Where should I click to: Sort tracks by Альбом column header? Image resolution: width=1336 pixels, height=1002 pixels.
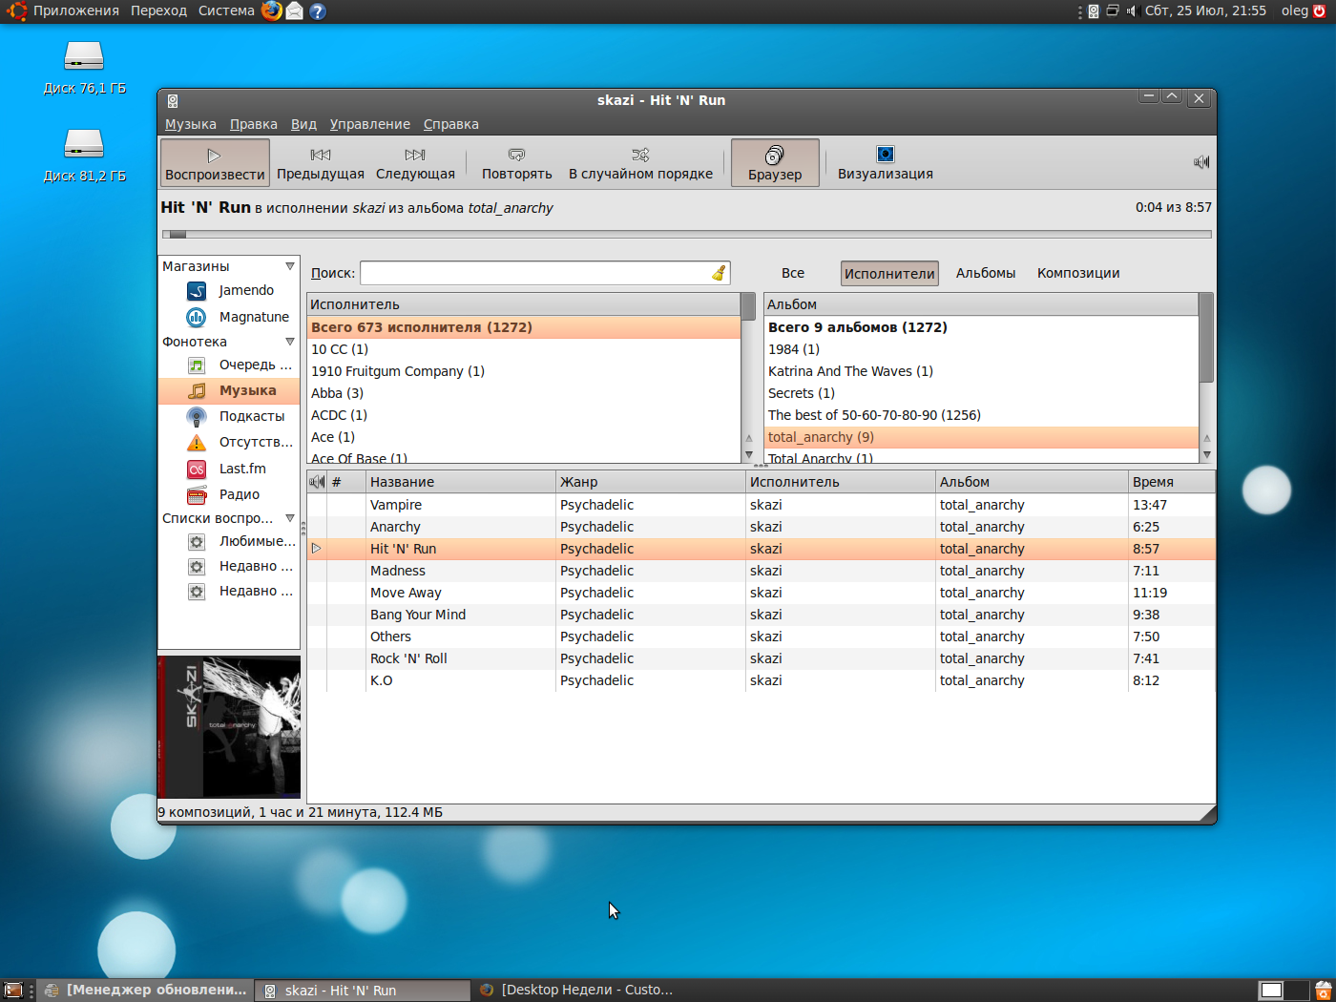click(x=1032, y=482)
